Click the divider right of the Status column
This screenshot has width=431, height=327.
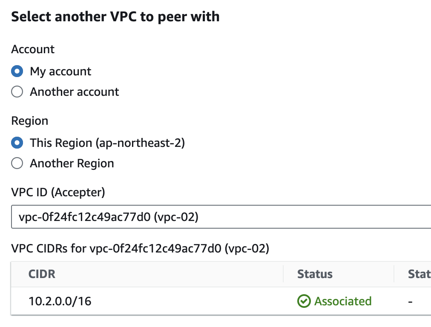point(394,274)
